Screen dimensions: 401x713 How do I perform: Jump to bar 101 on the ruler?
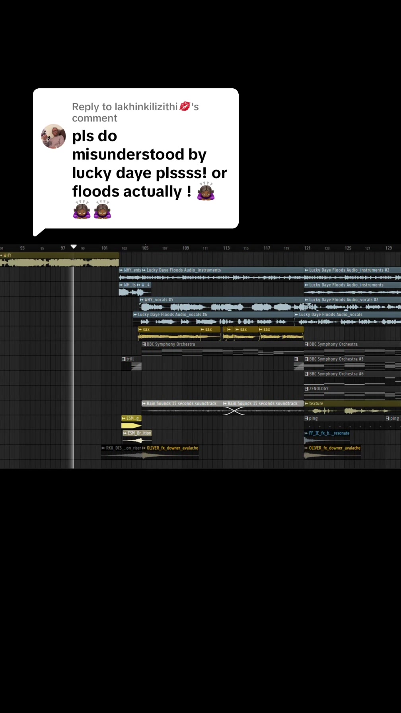point(105,248)
